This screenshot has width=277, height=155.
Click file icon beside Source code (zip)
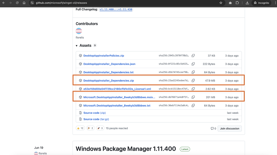tap(80, 113)
